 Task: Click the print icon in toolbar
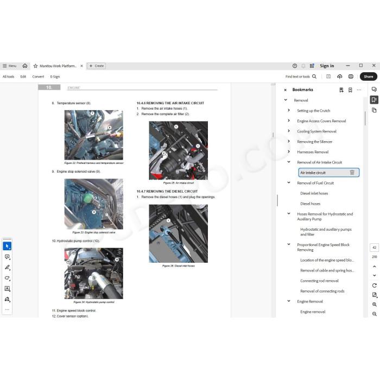click(x=351, y=77)
